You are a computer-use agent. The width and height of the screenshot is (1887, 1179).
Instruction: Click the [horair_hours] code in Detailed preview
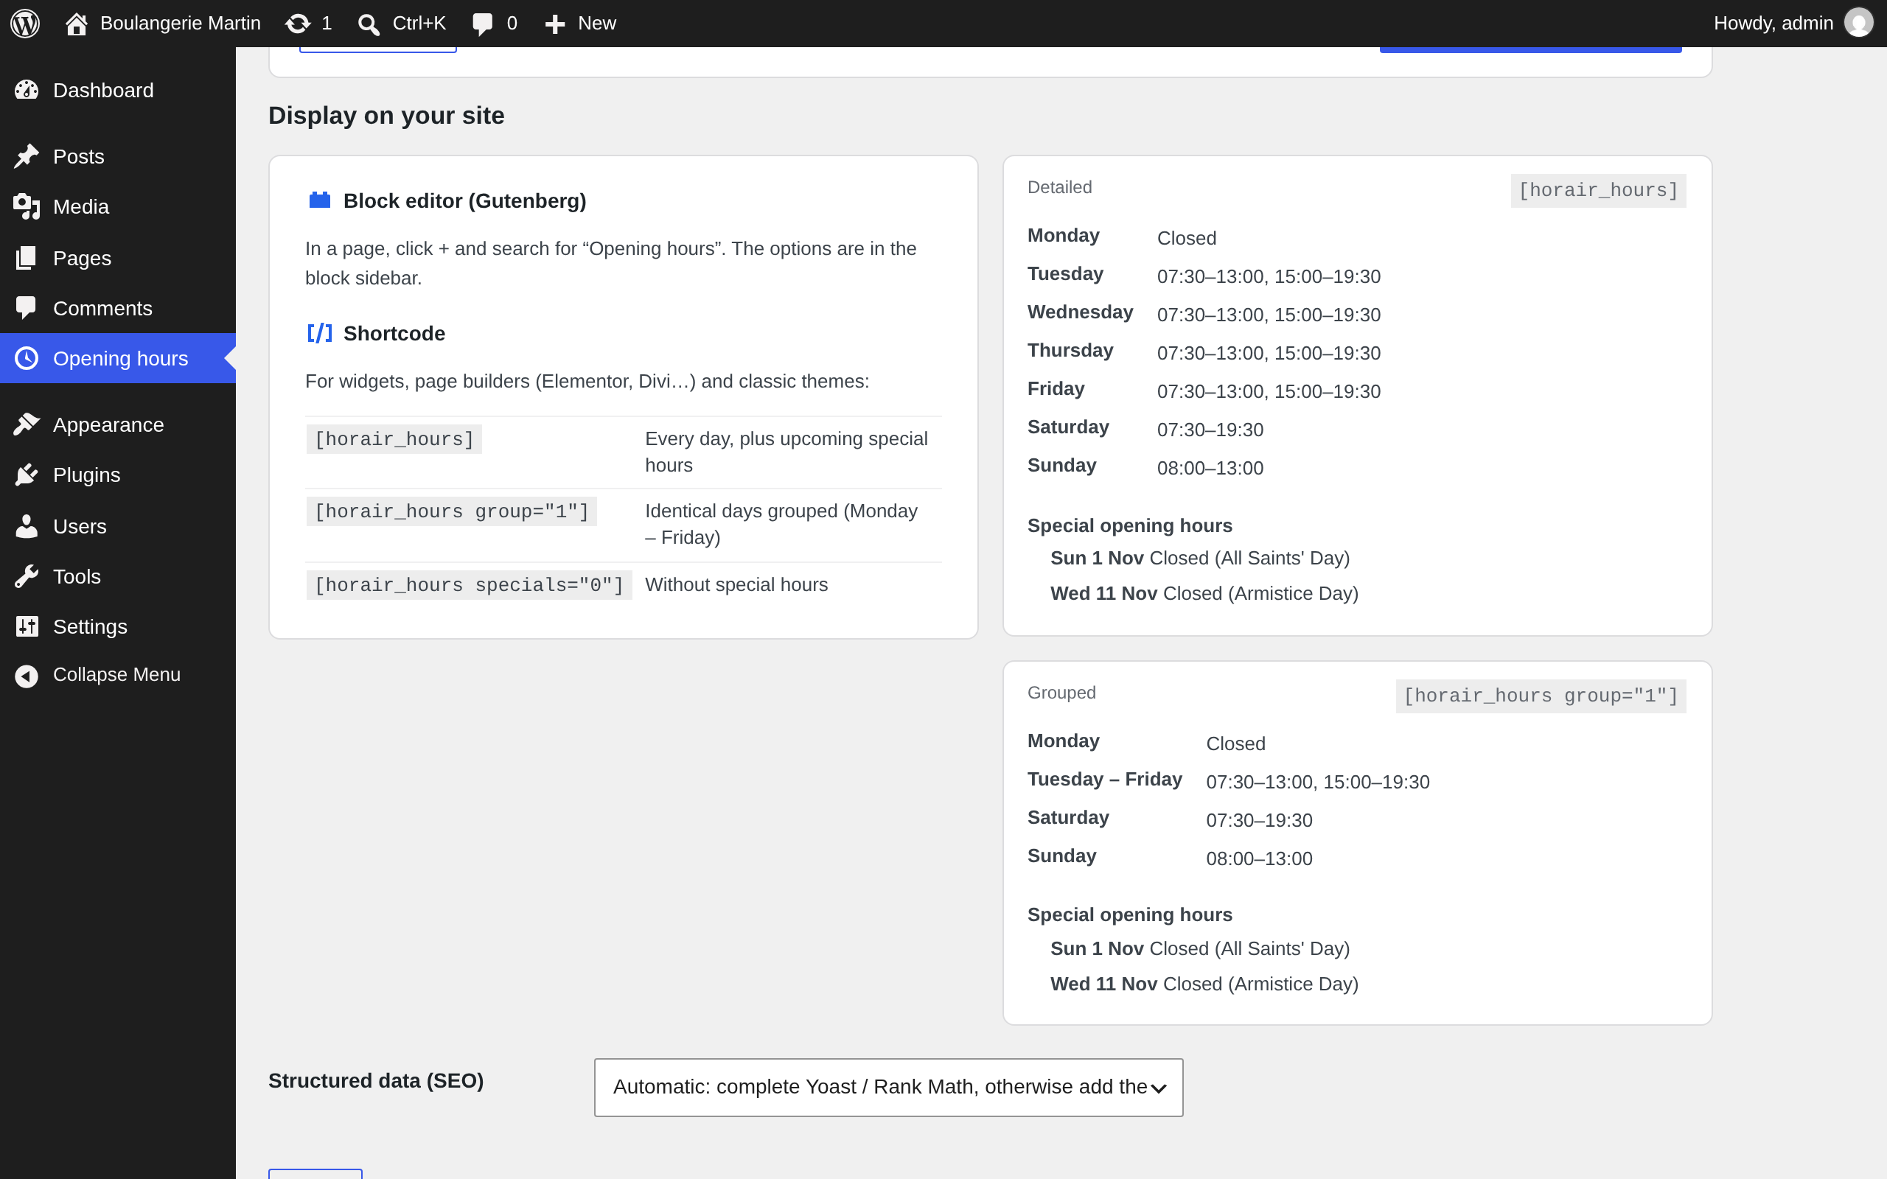click(1598, 190)
